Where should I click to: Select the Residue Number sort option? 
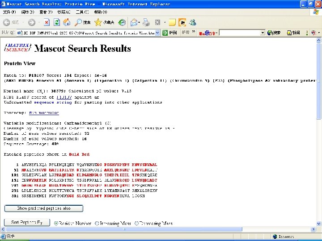(x=56, y=223)
